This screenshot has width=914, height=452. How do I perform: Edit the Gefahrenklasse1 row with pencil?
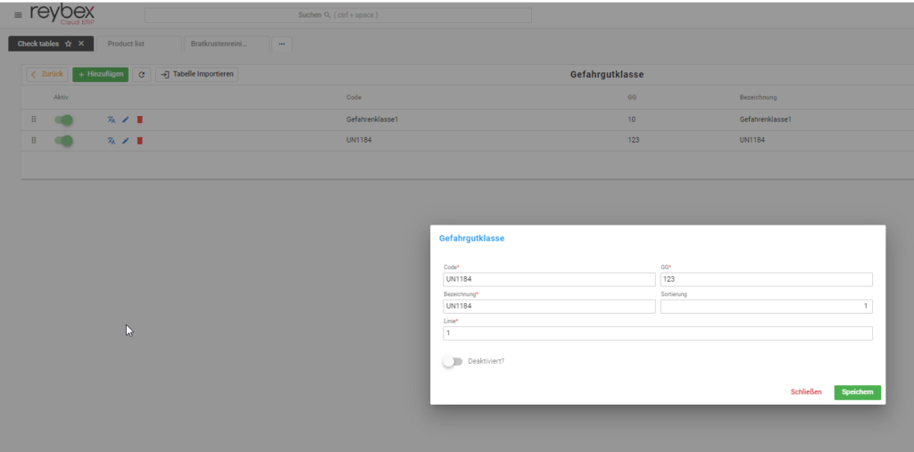click(x=125, y=120)
